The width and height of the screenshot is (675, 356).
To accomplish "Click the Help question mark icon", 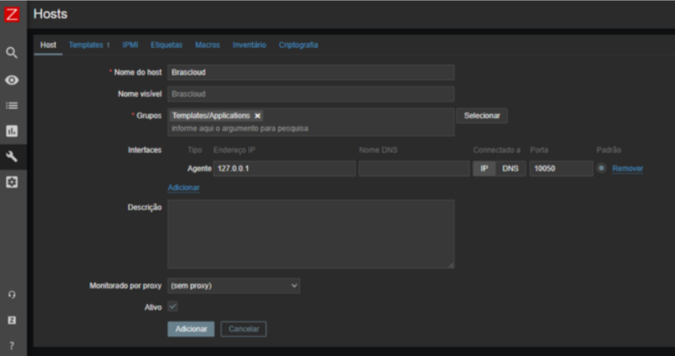I will click(x=12, y=345).
